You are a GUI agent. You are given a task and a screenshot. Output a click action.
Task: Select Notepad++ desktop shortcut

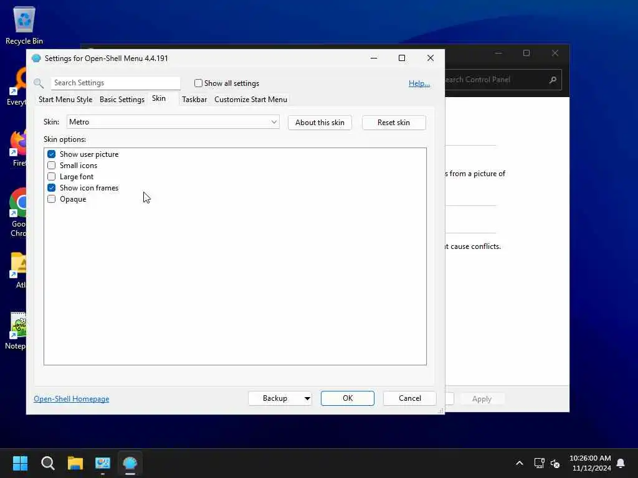pos(16,331)
